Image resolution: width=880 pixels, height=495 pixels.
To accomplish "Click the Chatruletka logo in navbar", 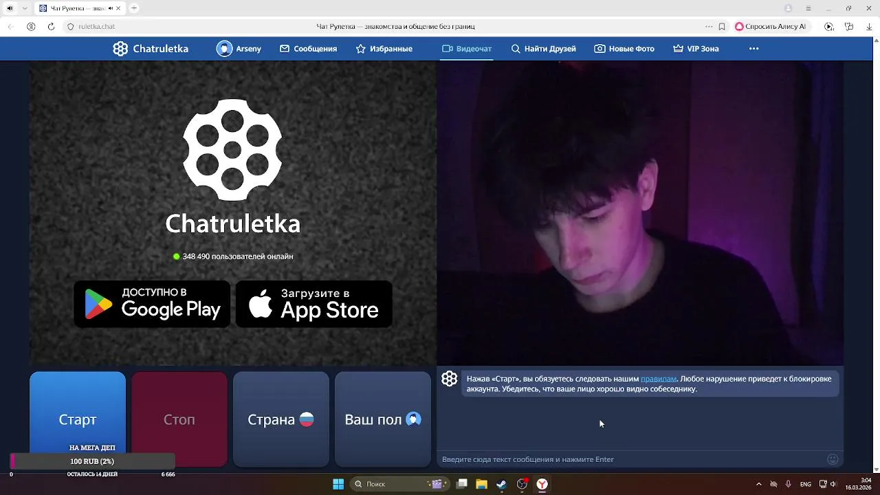I will 151,49.
